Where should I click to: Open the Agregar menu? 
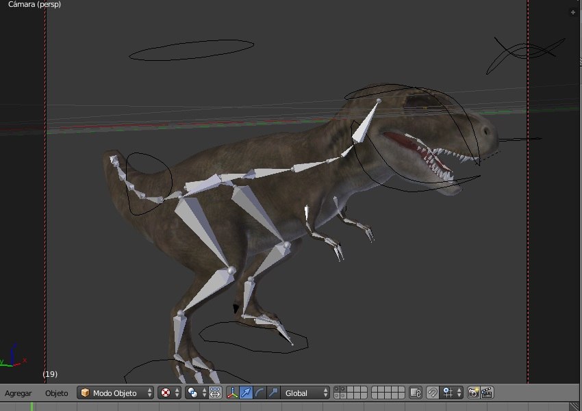[18, 393]
